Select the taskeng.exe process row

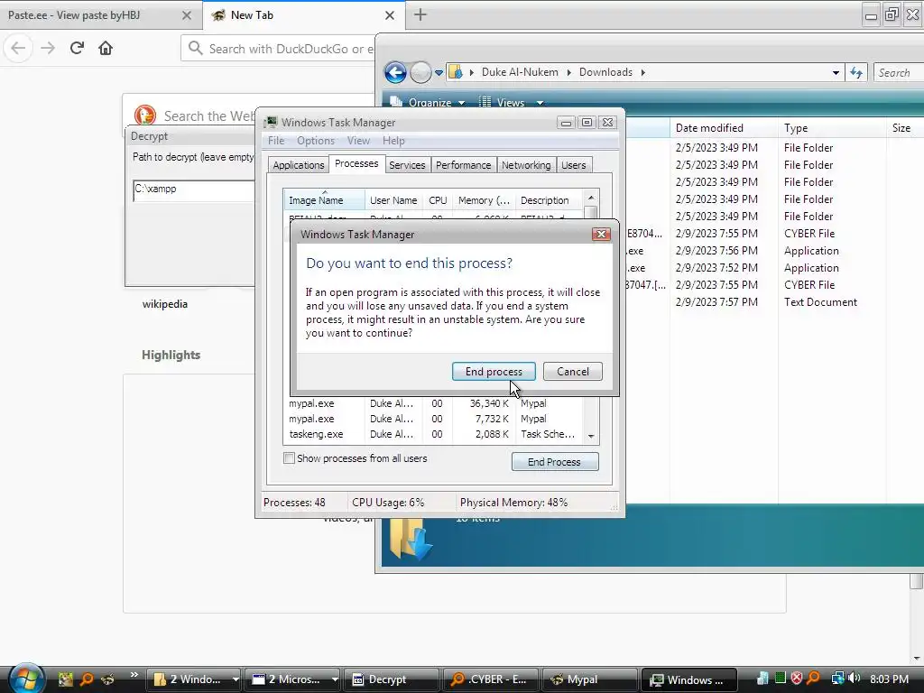pos(433,434)
